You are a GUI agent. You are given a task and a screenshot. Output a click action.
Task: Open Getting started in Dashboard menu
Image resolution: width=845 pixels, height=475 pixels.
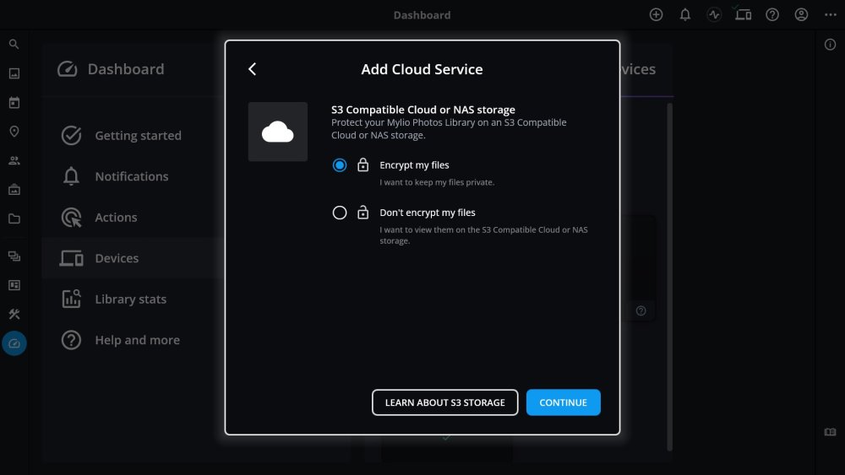click(133, 136)
